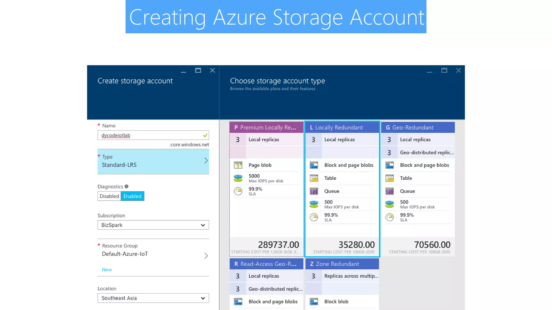Maximize the Choose storage account type blade
Screen dimensions: 552x310
click(444, 71)
